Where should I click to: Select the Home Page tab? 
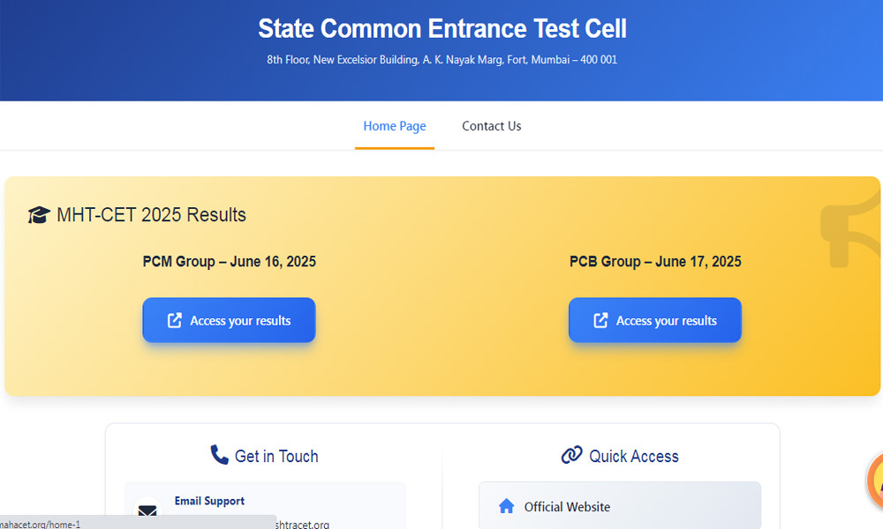(395, 126)
